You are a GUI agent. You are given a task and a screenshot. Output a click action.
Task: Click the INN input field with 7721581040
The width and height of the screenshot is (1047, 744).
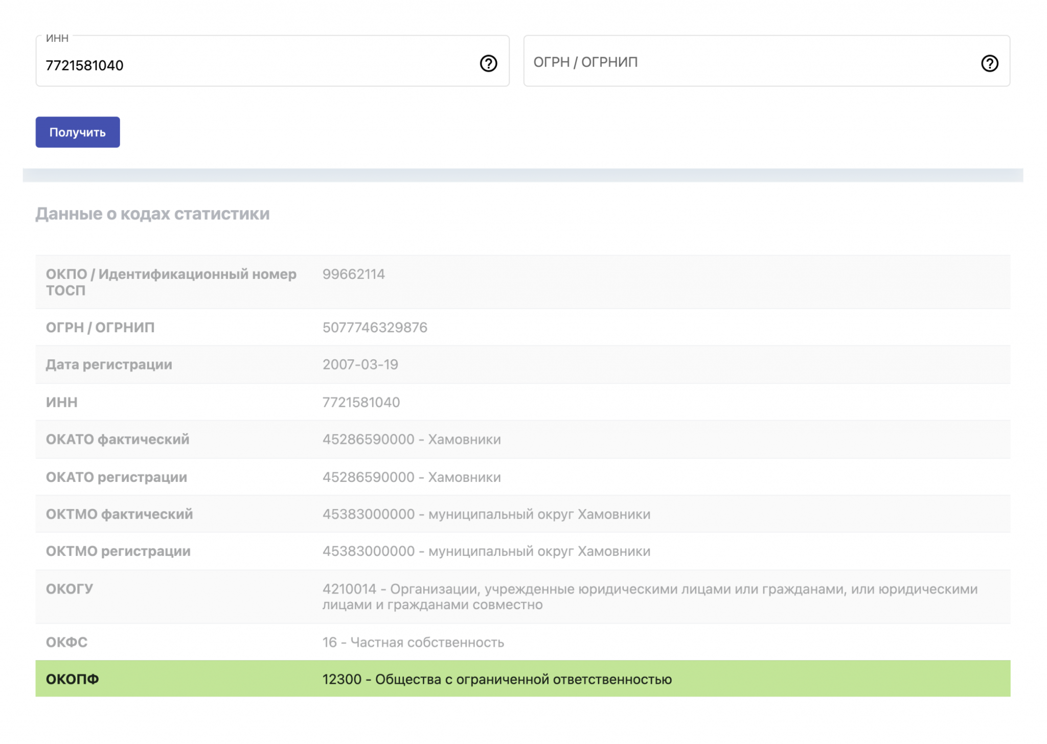click(256, 65)
